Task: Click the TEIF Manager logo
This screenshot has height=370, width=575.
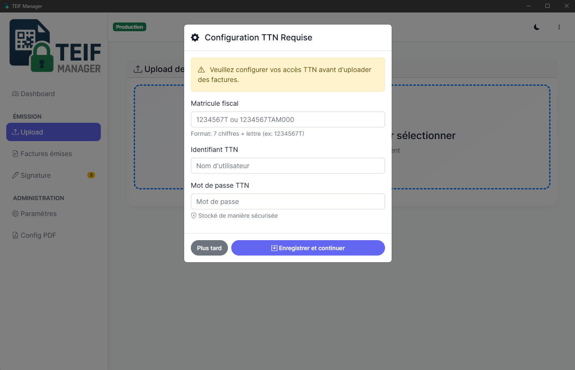Action: pyautogui.click(x=55, y=46)
